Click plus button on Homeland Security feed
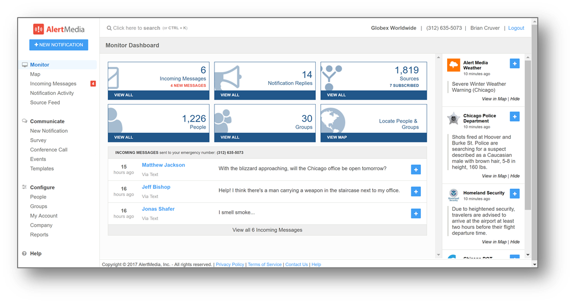The height and width of the screenshot is (303, 573). 514,194
